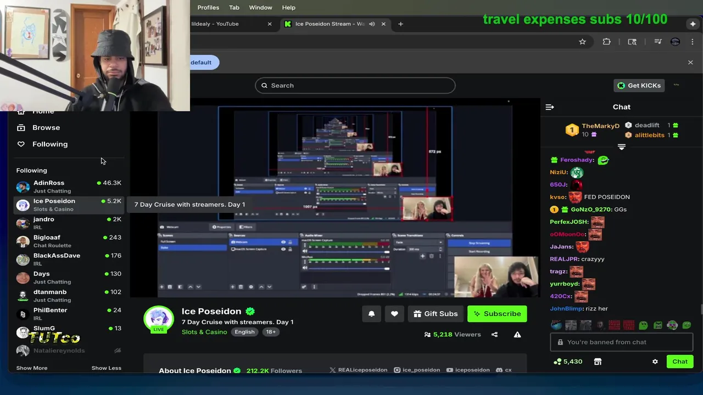The height and width of the screenshot is (395, 703).
Task: Open ice_poseidon Instagram link
Action: (x=417, y=370)
